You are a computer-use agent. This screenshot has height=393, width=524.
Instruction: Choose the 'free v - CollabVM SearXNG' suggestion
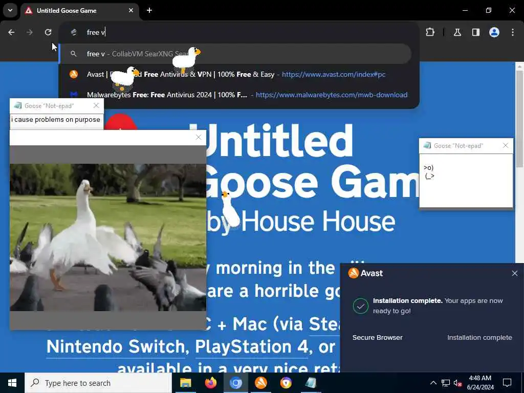(x=235, y=53)
